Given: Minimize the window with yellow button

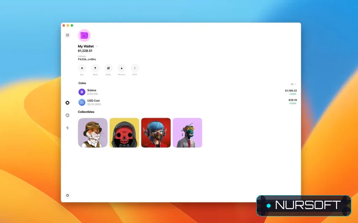Looking at the screenshot, I should (68, 25).
